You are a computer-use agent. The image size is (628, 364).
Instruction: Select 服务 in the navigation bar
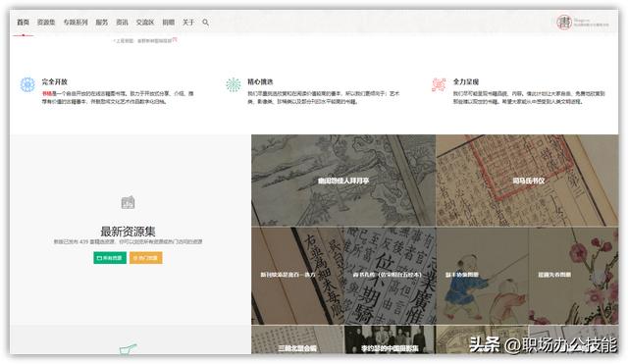pyautogui.click(x=102, y=23)
